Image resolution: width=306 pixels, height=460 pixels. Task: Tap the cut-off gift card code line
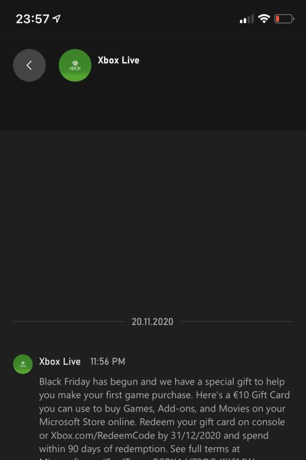(x=146, y=458)
